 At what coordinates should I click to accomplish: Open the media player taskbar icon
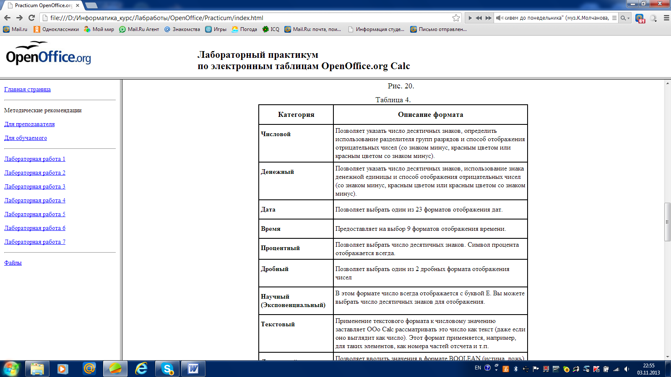coord(63,369)
